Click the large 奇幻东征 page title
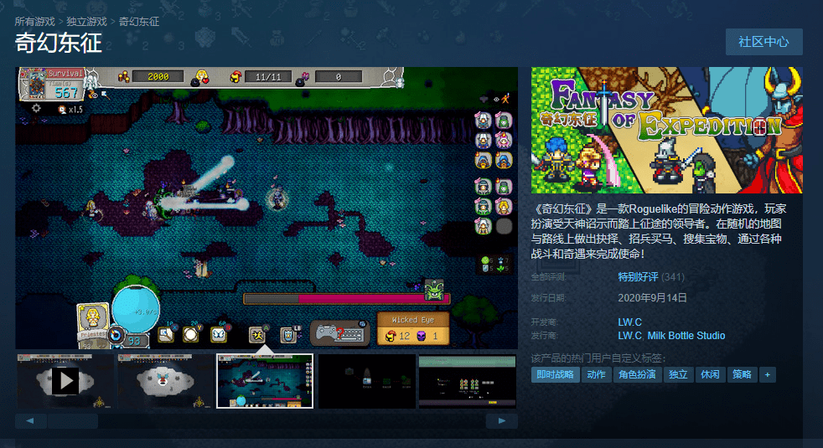This screenshot has width=823, height=448. click(x=59, y=43)
